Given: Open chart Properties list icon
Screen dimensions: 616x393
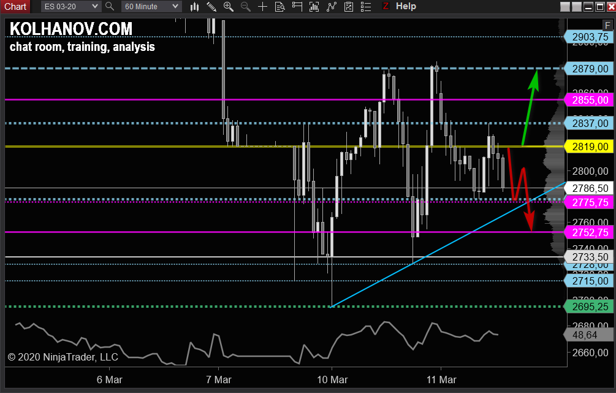Looking at the screenshot, I should [x=366, y=7].
